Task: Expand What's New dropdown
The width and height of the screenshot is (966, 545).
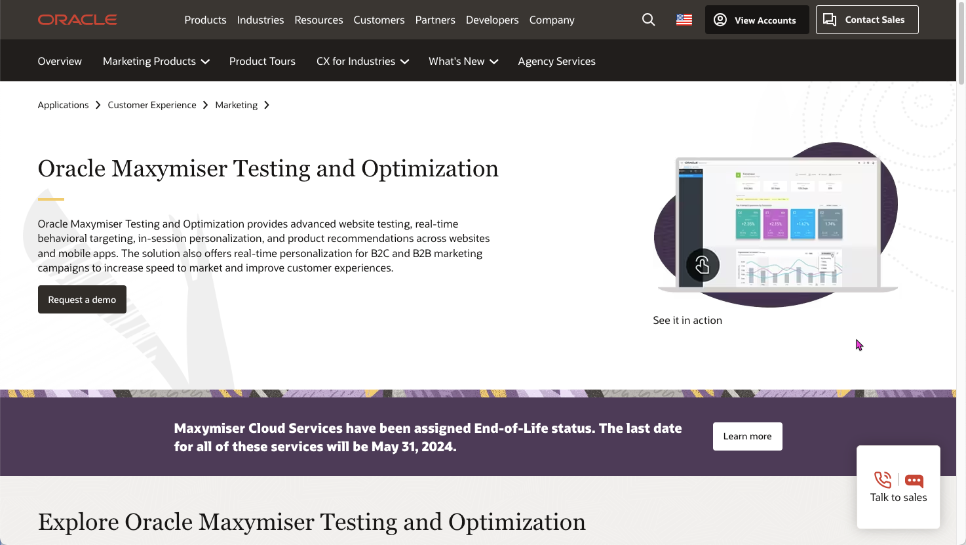Action: pyautogui.click(x=463, y=61)
